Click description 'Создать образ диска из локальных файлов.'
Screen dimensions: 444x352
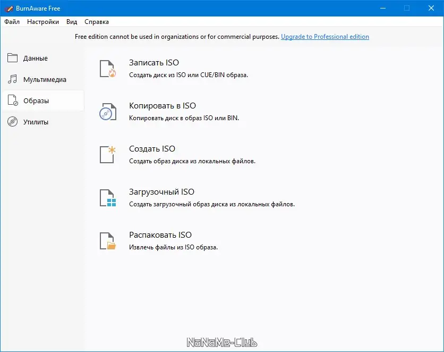coord(192,161)
